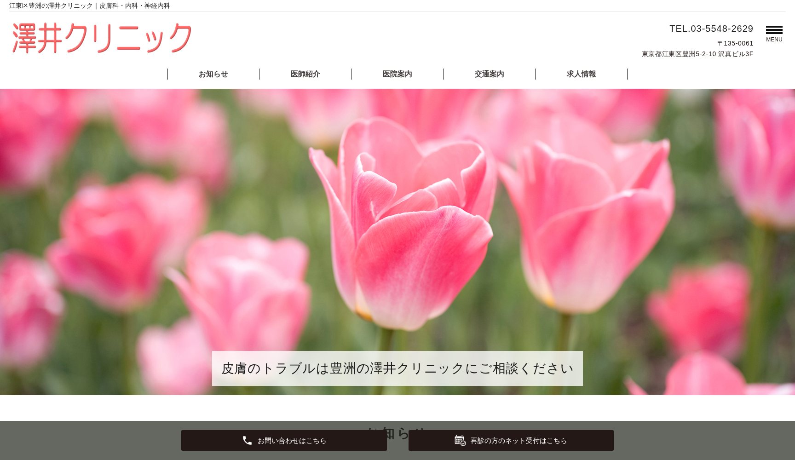Click the 皮膚のトラブルは豊洲の澤井クリニック caption banner

[397, 368]
